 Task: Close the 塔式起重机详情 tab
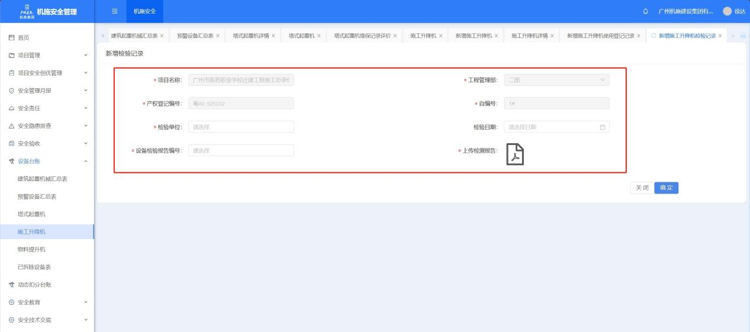point(273,36)
